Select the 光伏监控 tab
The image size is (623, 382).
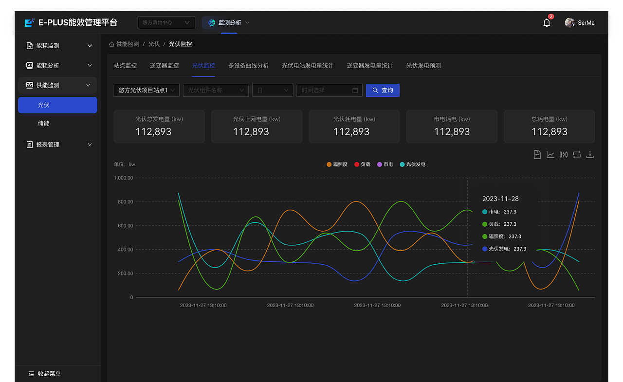[x=203, y=66]
